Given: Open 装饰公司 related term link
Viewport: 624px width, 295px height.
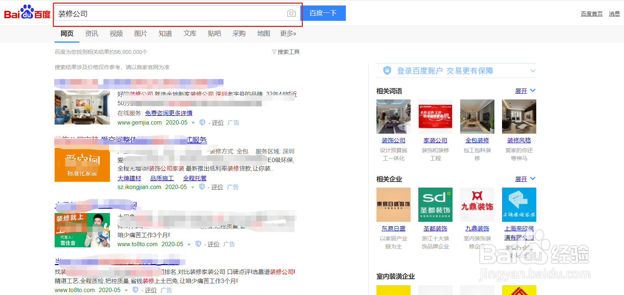Looking at the screenshot, I should coord(394,141).
